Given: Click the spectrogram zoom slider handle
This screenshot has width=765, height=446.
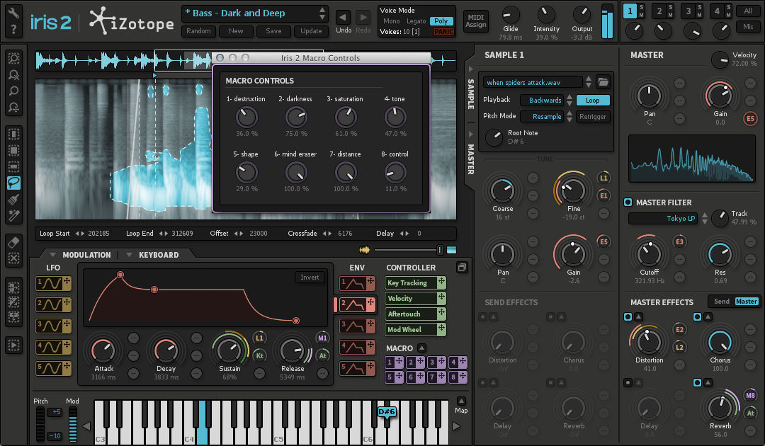Looking at the screenshot, I should pyautogui.click(x=440, y=249).
